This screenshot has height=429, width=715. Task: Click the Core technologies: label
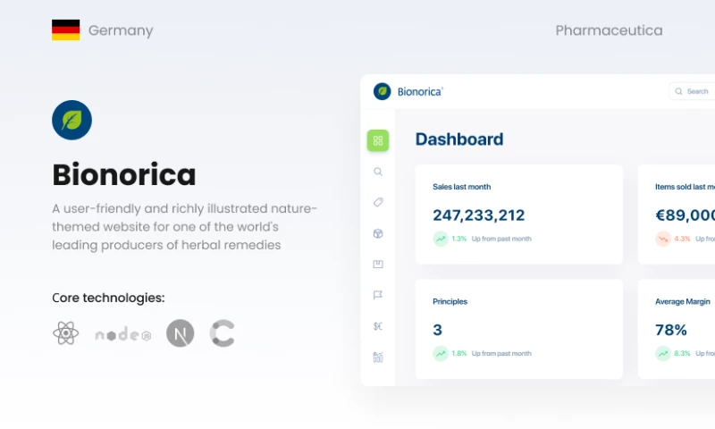pos(108,298)
